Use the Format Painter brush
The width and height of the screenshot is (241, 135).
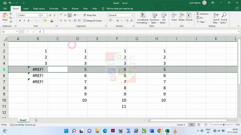click(11, 22)
